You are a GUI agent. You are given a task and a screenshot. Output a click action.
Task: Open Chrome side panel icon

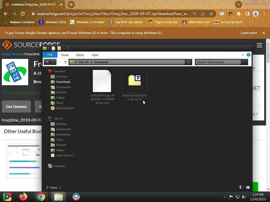(247, 14)
